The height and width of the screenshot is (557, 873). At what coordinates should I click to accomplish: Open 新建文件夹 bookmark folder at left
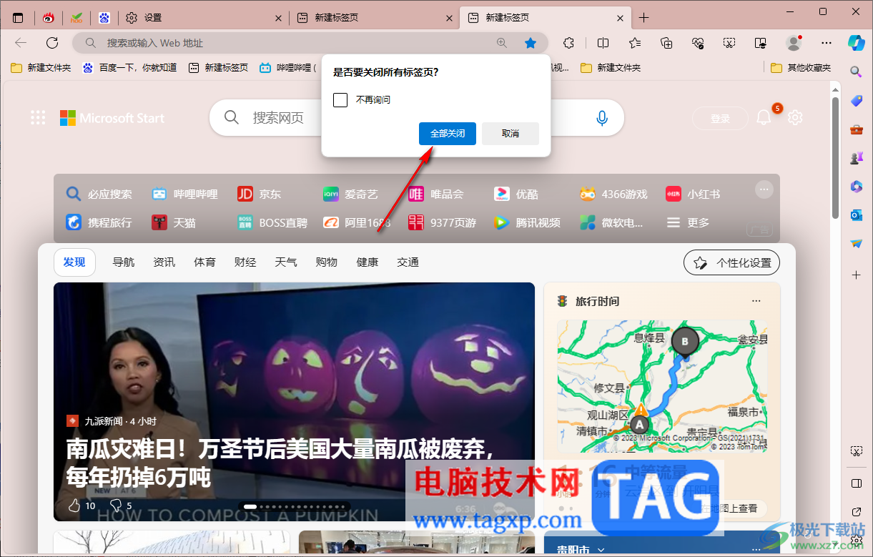point(41,68)
